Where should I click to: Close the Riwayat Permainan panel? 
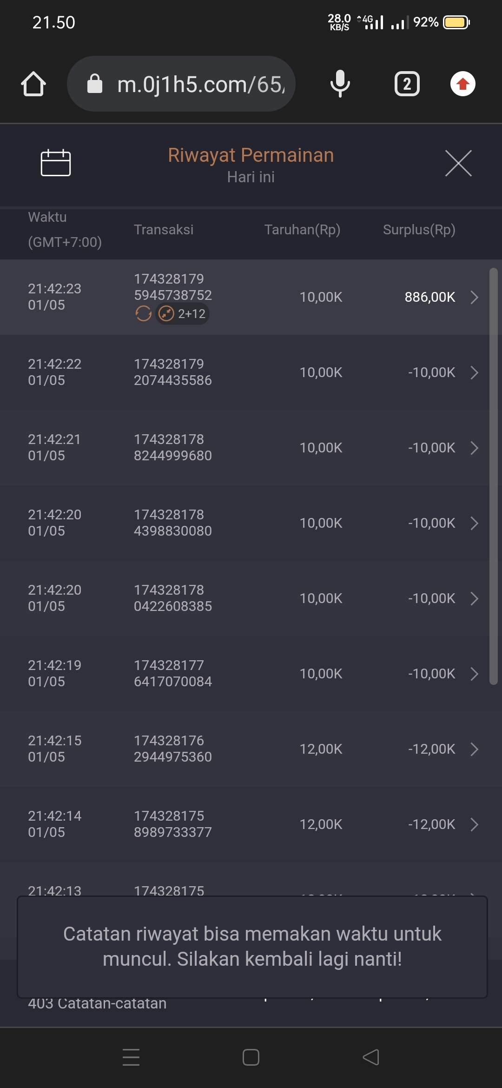pyautogui.click(x=458, y=163)
